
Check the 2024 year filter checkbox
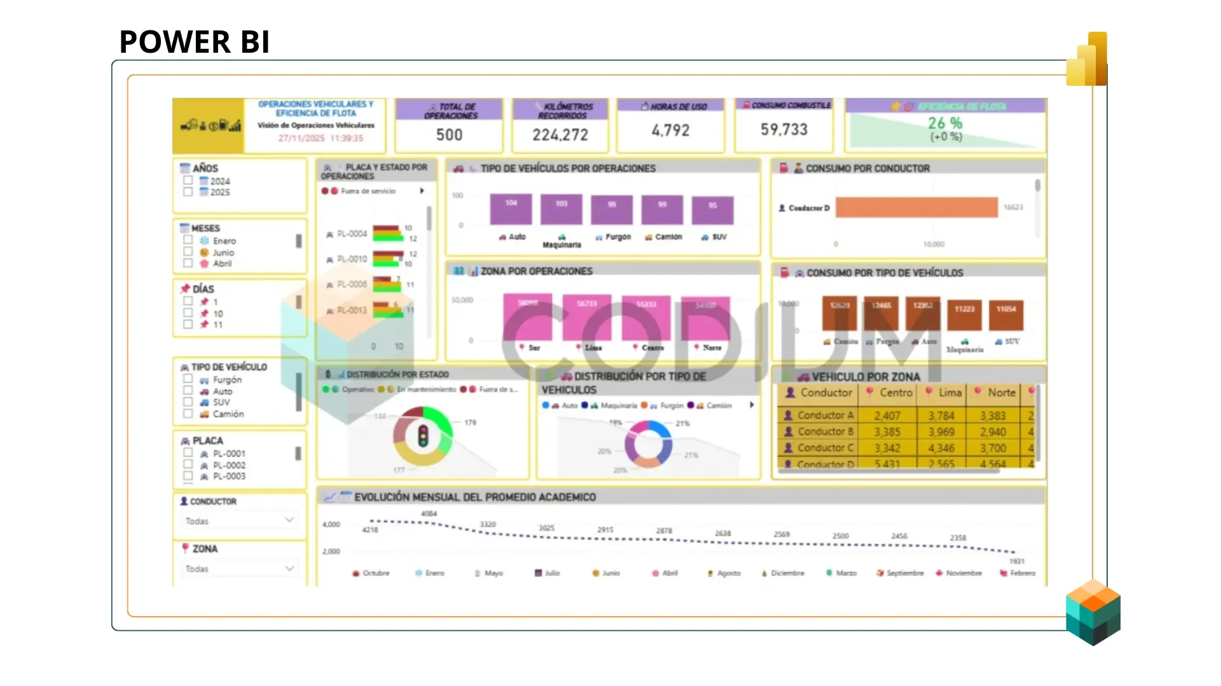pos(188,180)
